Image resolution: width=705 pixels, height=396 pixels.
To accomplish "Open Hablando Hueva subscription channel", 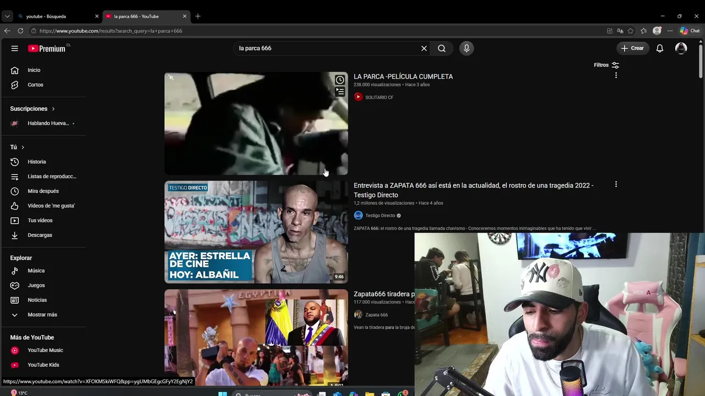I will coord(47,123).
